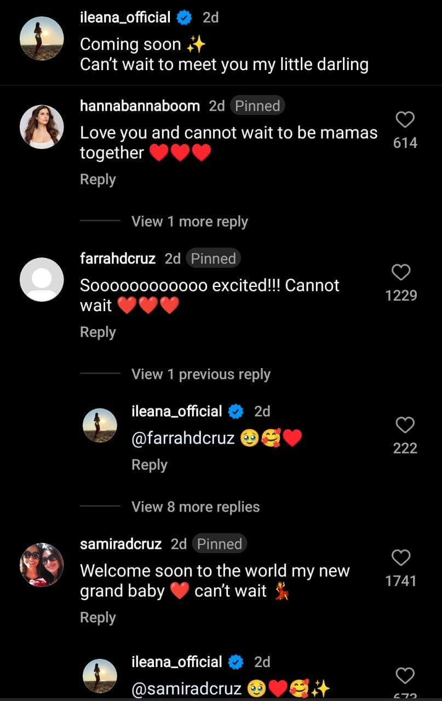Image resolution: width=442 pixels, height=701 pixels.
Task: Reply to samiradcruz's comment
Action: click(98, 618)
